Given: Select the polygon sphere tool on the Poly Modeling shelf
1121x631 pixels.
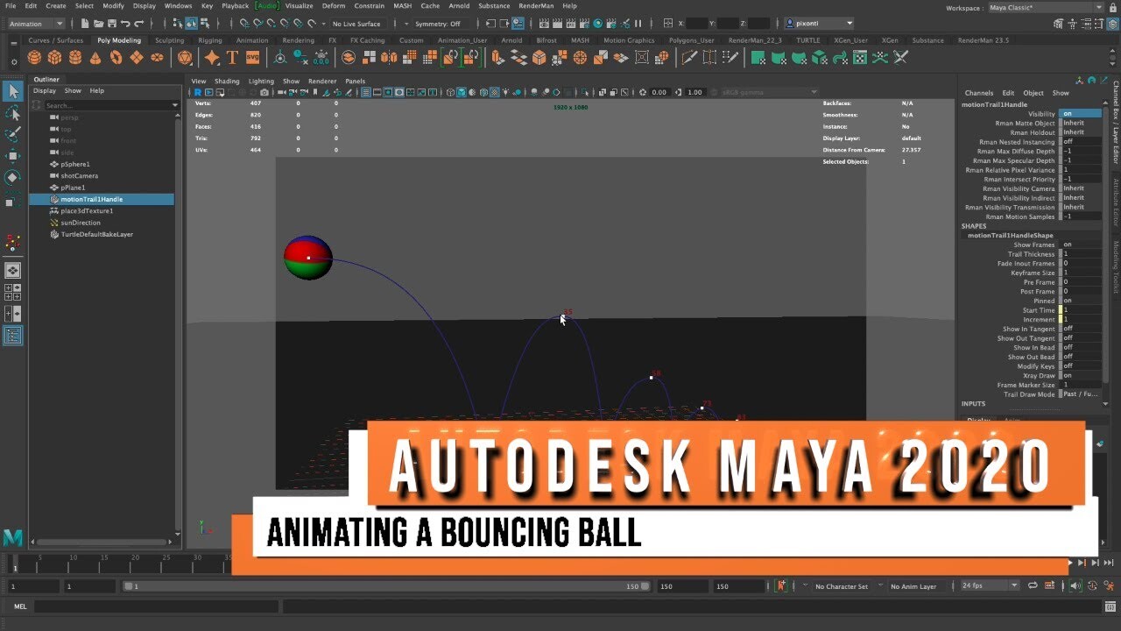Looking at the screenshot, I should point(33,58).
